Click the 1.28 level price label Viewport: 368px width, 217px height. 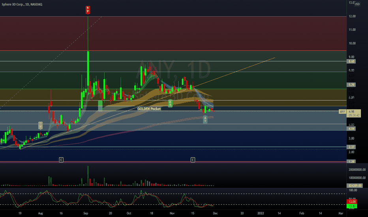[351, 161]
